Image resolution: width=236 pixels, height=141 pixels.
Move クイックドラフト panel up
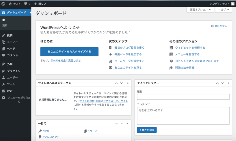click(x=217, y=83)
